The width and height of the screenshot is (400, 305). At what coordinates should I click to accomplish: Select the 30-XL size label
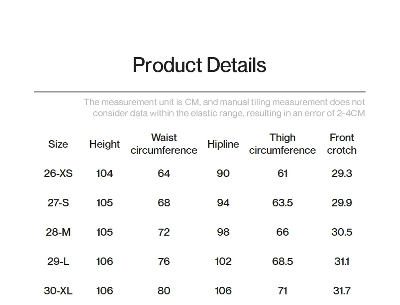pos(58,291)
